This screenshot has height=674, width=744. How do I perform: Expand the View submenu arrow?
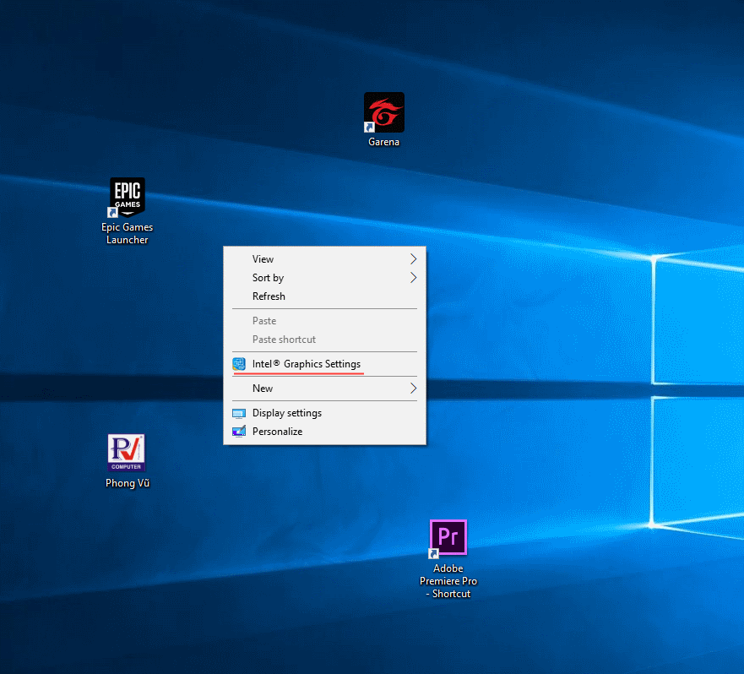[413, 259]
